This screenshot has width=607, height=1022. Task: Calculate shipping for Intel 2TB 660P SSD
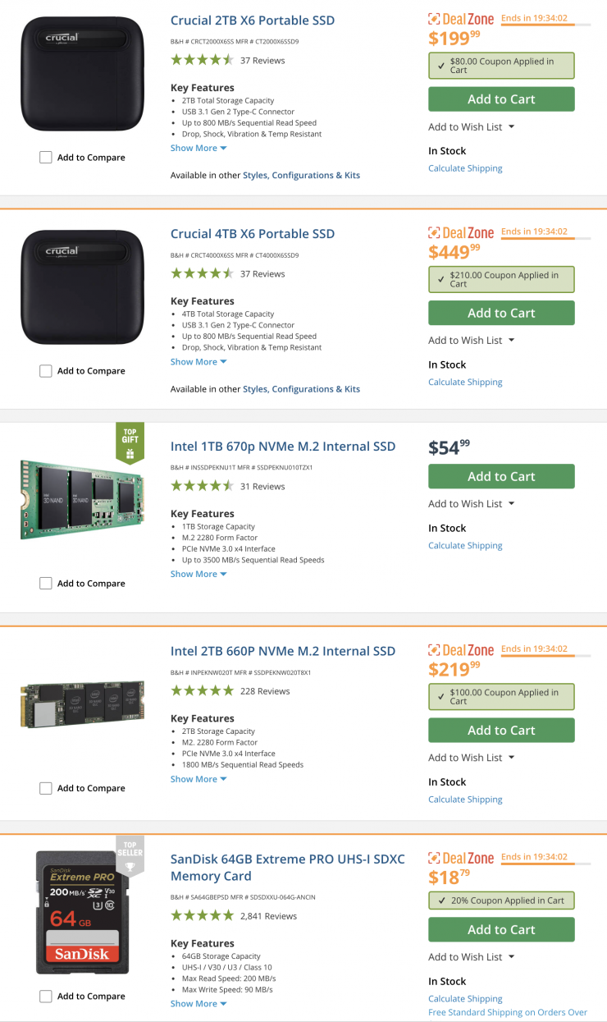465,800
